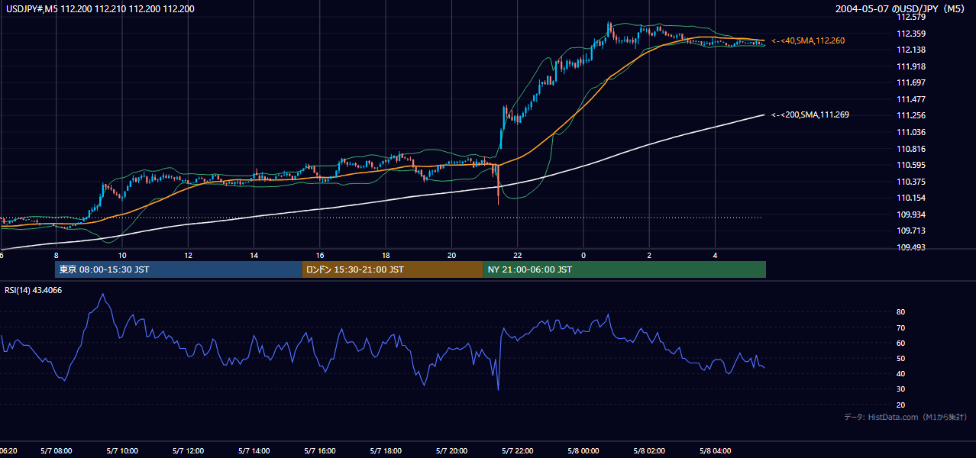Click the 5/7 18:00 date-time label
This screenshot has height=458, width=976.
click(386, 451)
